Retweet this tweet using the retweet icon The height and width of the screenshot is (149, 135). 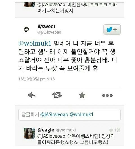coord(57,95)
